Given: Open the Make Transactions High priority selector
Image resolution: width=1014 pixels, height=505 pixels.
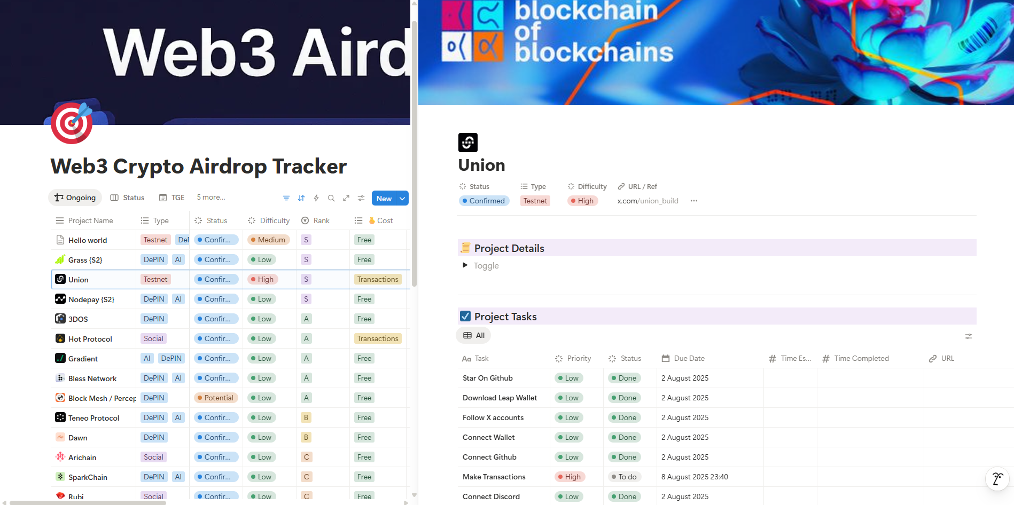Looking at the screenshot, I should tap(570, 477).
